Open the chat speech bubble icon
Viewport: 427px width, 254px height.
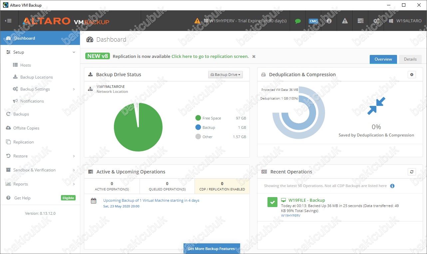(x=298, y=21)
